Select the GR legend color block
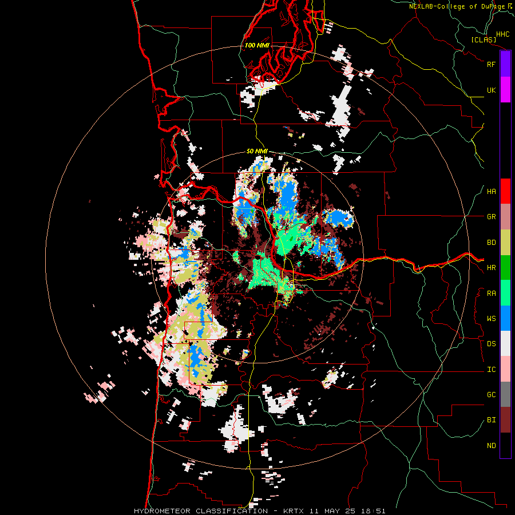This screenshot has height=515, width=515. (x=505, y=217)
